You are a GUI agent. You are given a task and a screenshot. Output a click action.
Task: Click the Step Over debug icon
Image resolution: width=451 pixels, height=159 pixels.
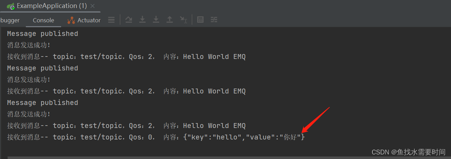click(129, 20)
